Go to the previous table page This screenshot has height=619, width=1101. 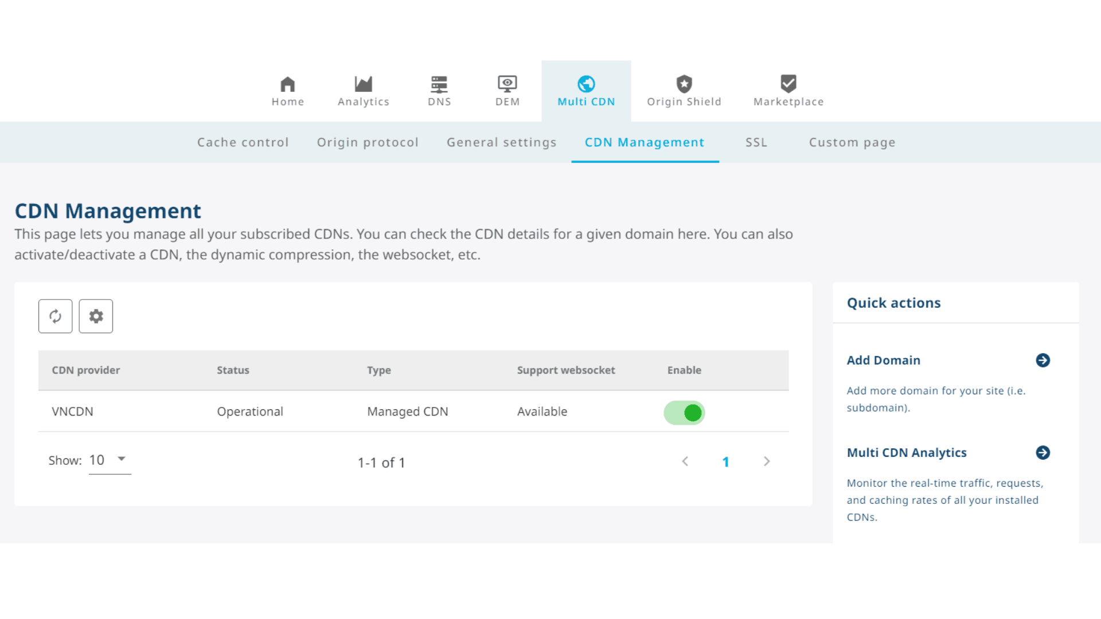tap(685, 462)
